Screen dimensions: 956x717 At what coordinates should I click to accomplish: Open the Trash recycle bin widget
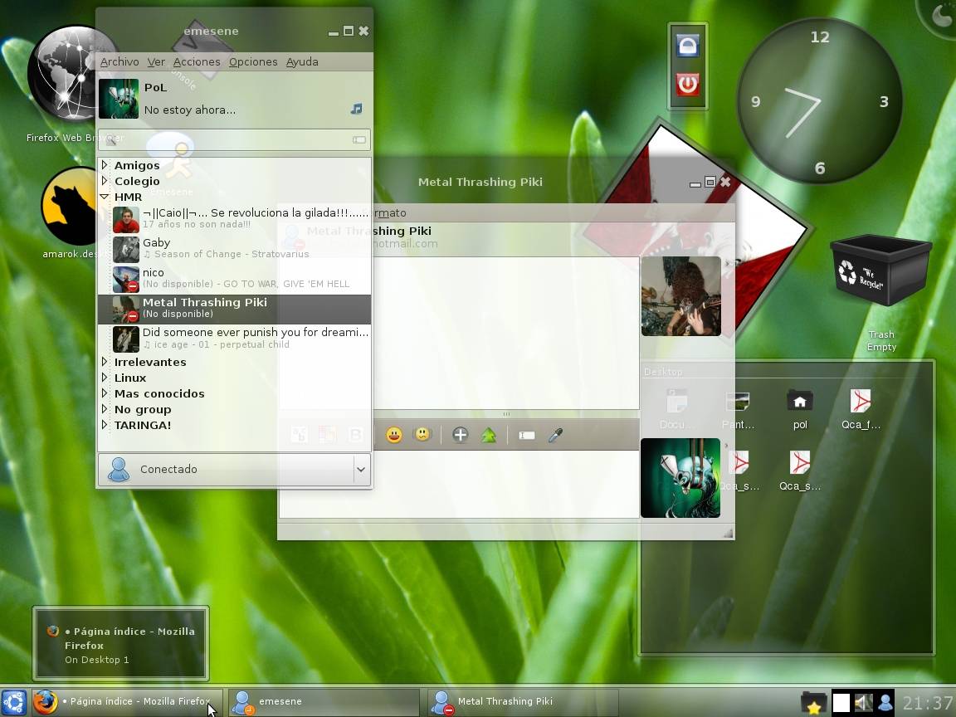click(881, 270)
